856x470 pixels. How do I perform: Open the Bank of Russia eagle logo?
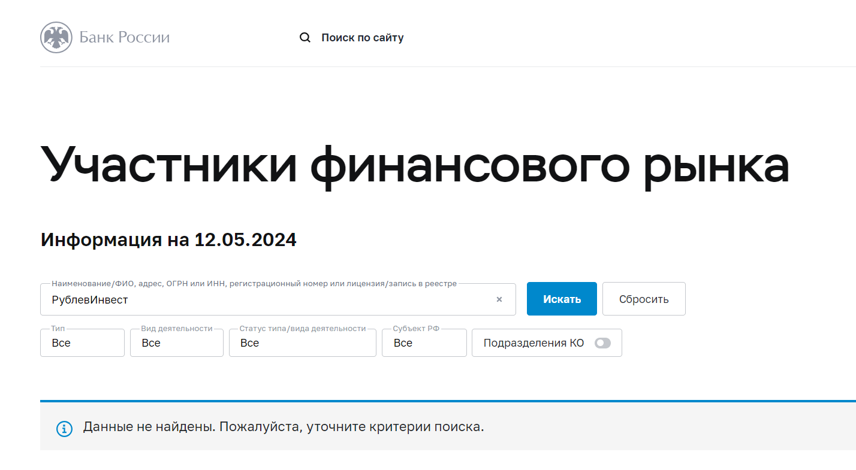[56, 37]
